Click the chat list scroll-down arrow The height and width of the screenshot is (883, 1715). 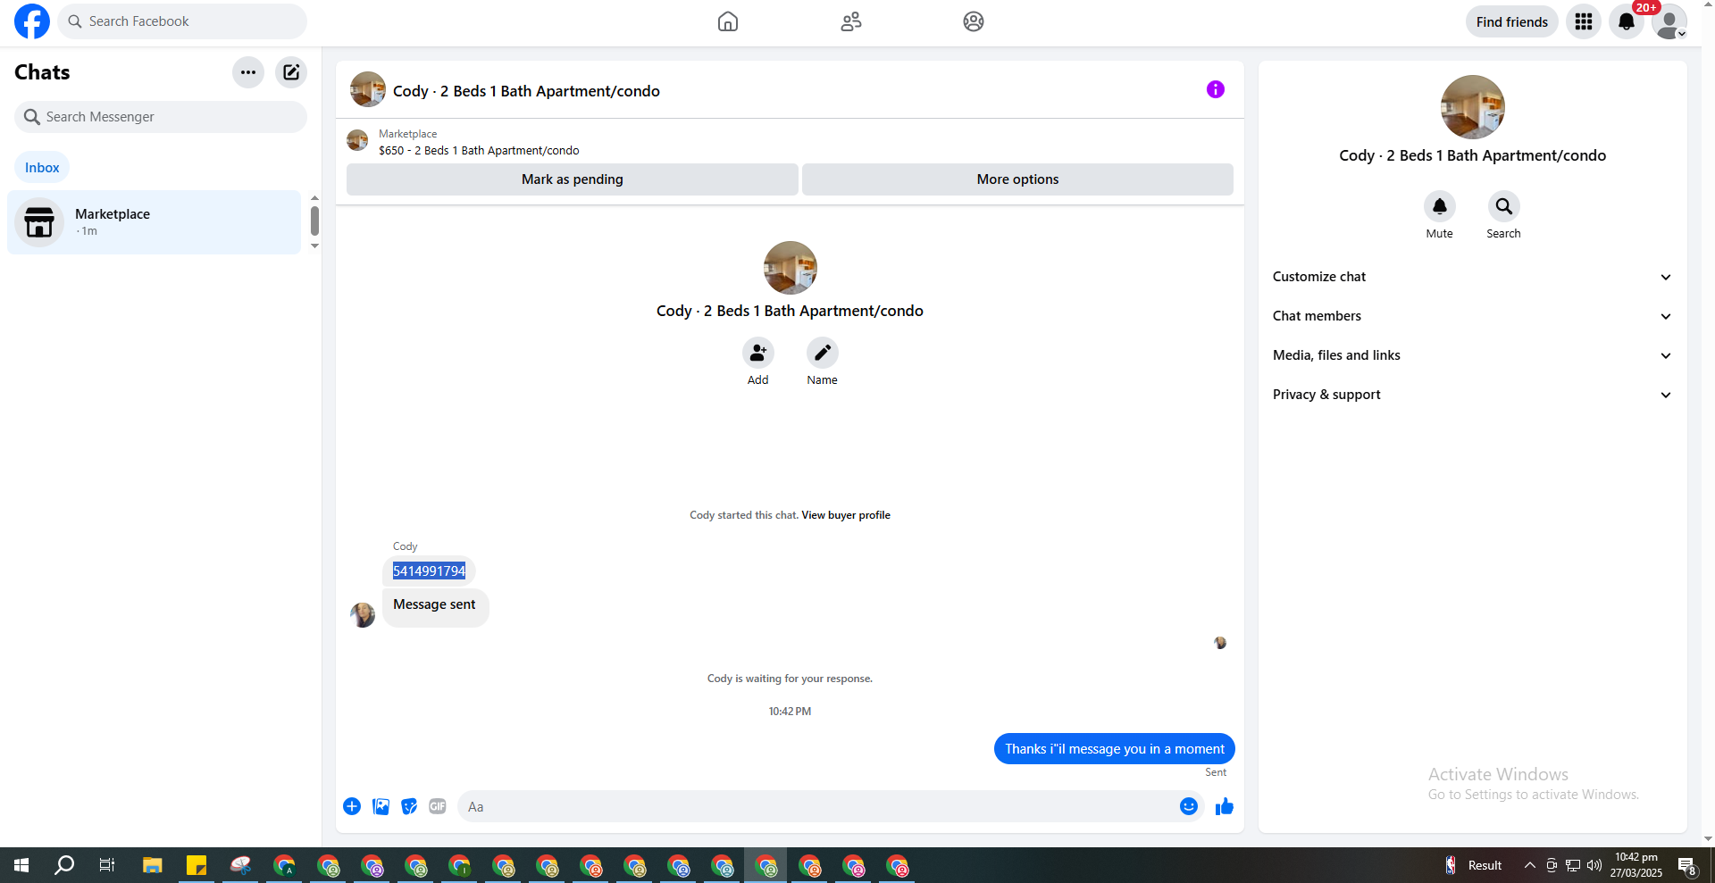[x=314, y=246]
